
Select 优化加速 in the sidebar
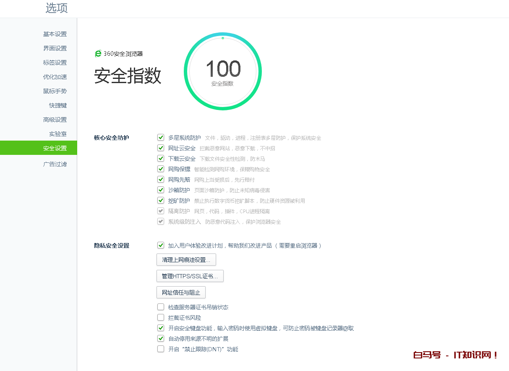(55, 77)
